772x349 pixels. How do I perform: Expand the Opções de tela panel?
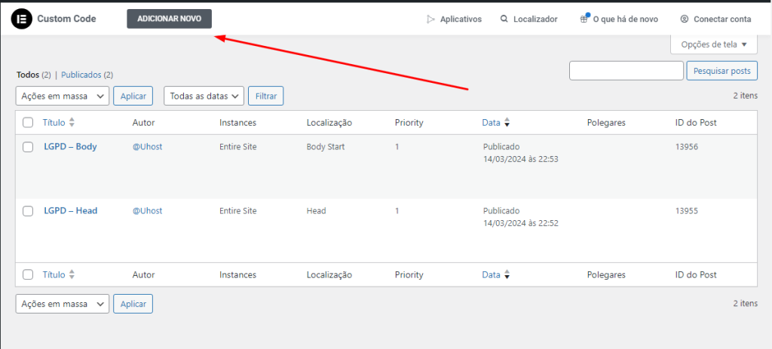[714, 44]
